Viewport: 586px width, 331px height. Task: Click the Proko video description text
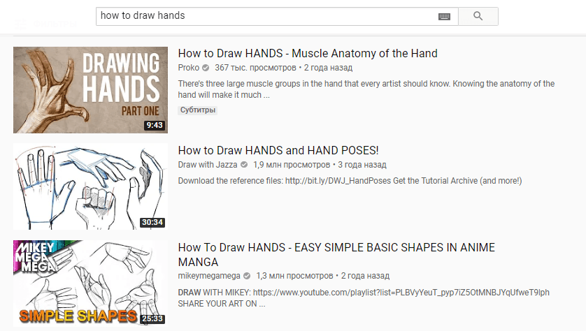point(366,89)
